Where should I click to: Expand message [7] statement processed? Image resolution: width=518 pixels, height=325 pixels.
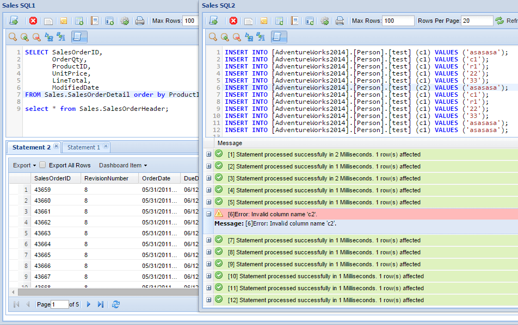(x=208, y=240)
